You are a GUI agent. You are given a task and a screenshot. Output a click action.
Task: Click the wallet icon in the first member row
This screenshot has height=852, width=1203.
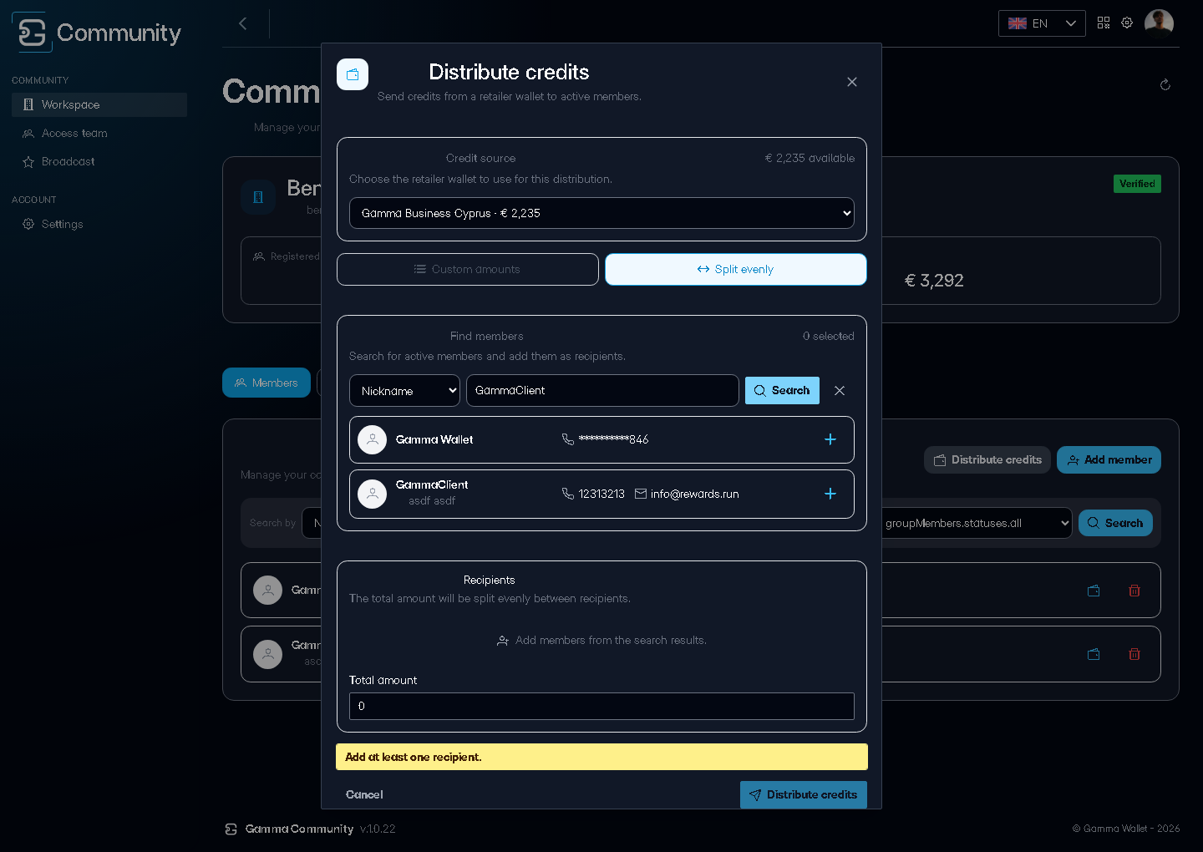coord(1094,591)
